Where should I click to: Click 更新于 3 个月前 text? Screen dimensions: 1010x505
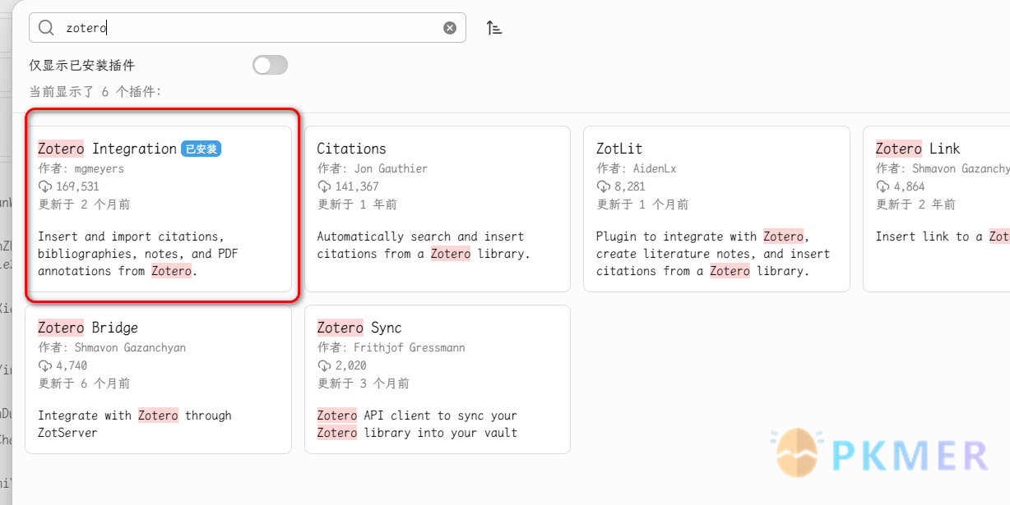(363, 383)
